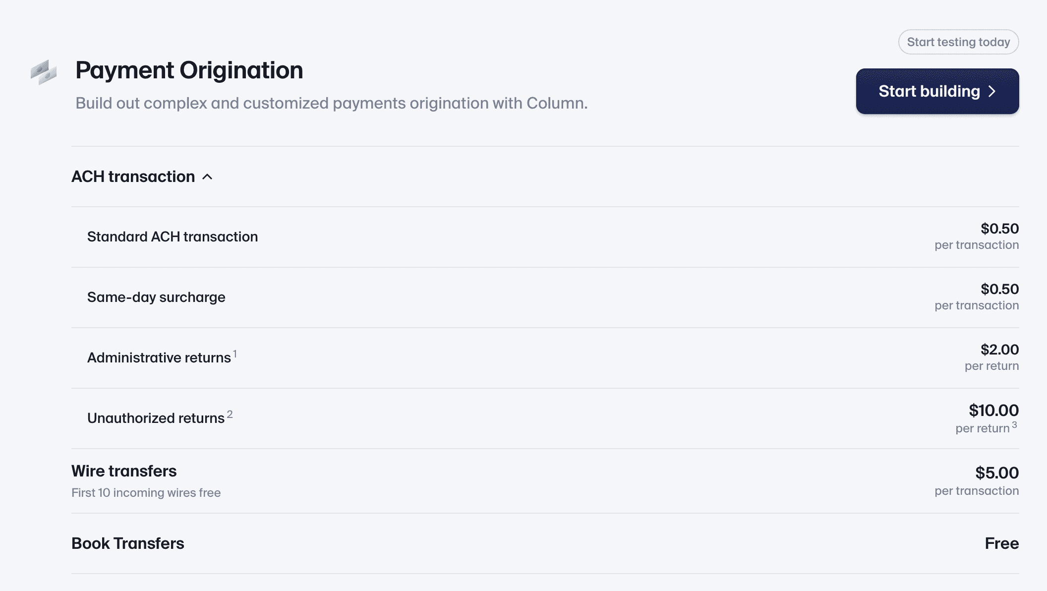Click the First 10 incoming wires free note
This screenshot has width=1047, height=591.
pyautogui.click(x=146, y=492)
